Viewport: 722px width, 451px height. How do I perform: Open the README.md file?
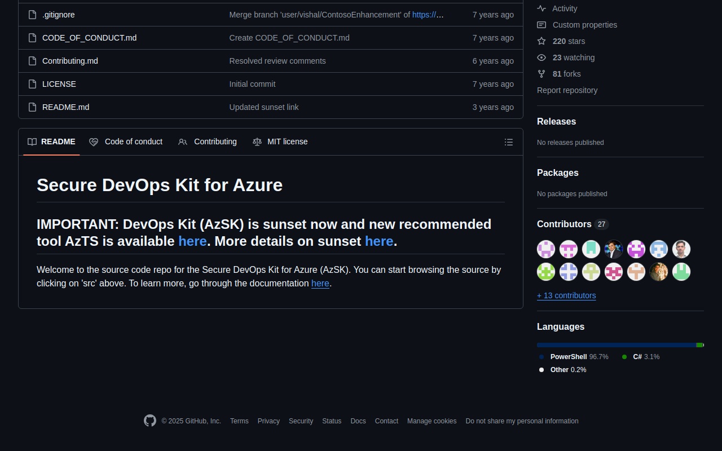click(x=65, y=107)
